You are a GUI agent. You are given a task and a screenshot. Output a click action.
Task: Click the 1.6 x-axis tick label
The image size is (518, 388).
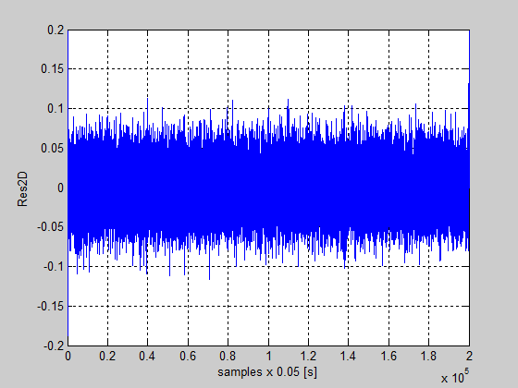click(388, 356)
